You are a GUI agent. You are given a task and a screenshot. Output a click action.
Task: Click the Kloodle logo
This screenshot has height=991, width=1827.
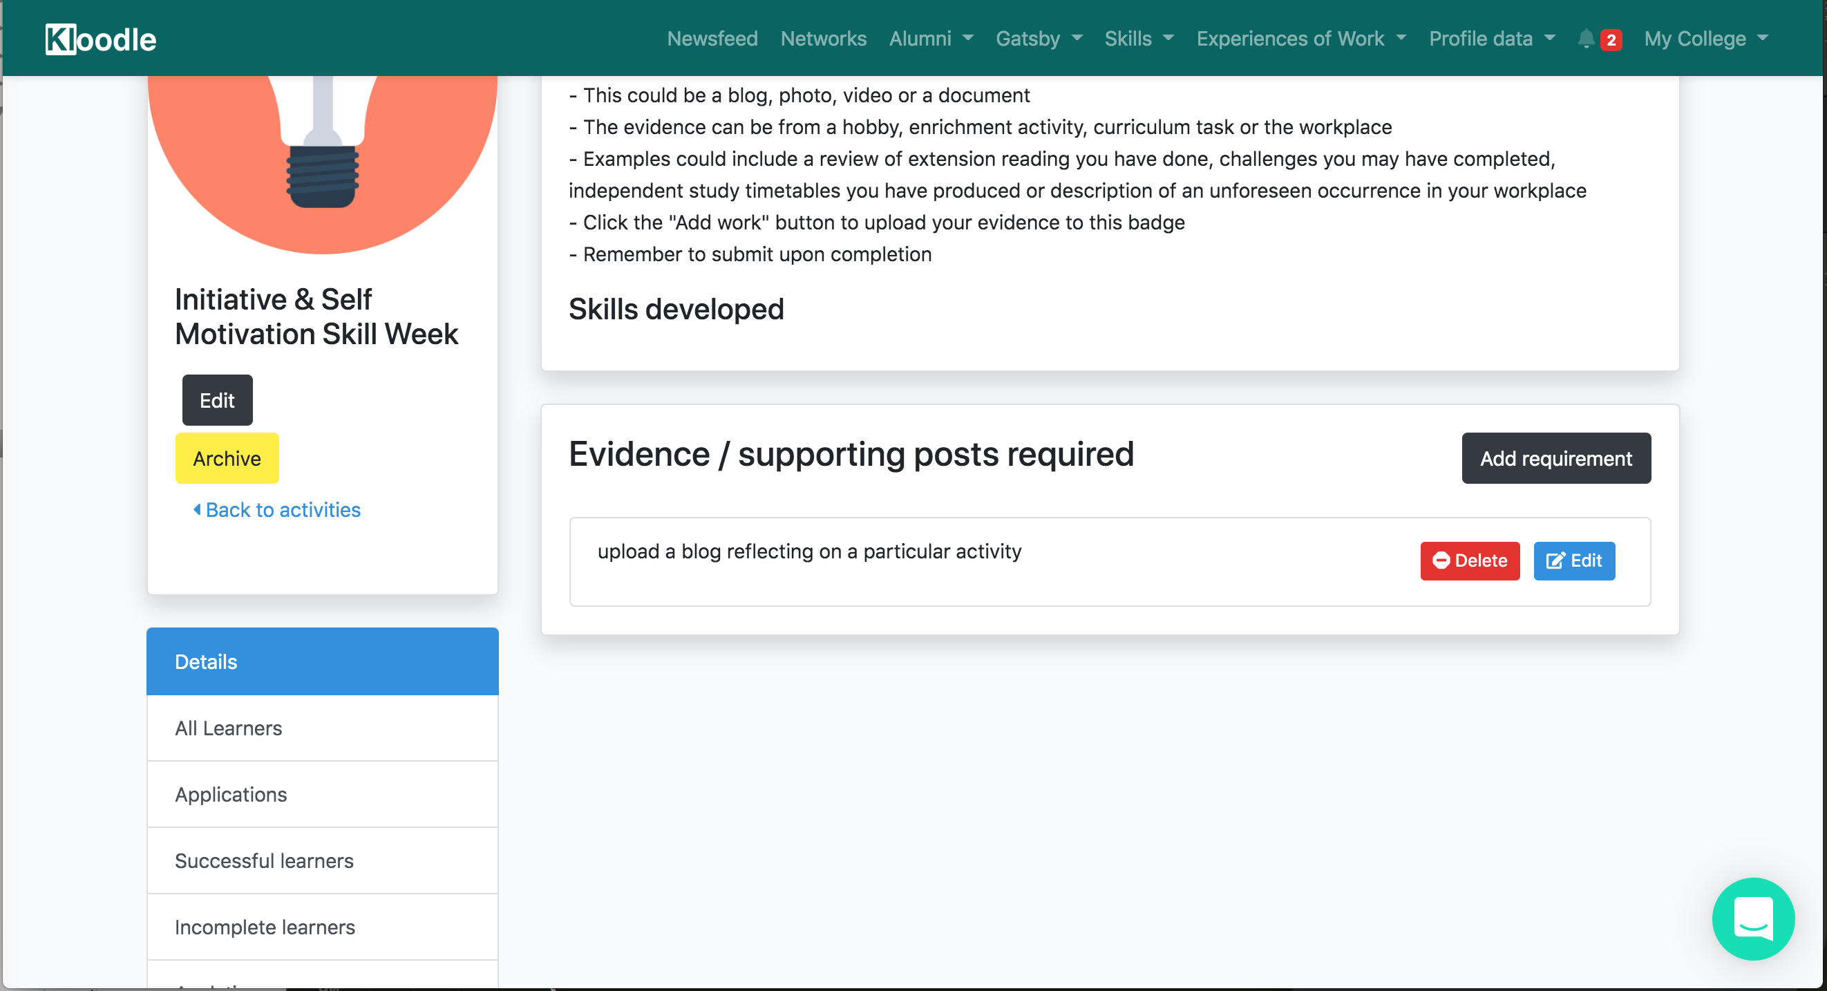pos(100,39)
